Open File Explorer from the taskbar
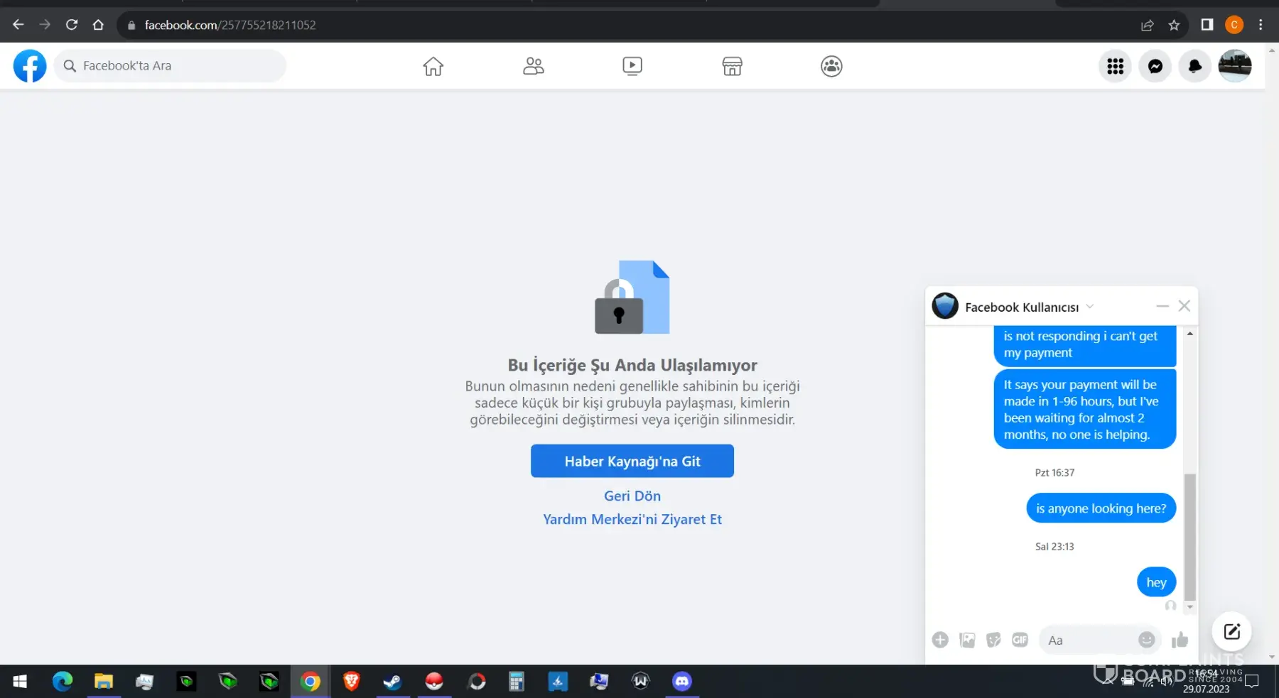Image resolution: width=1279 pixels, height=698 pixels. pyautogui.click(x=104, y=682)
